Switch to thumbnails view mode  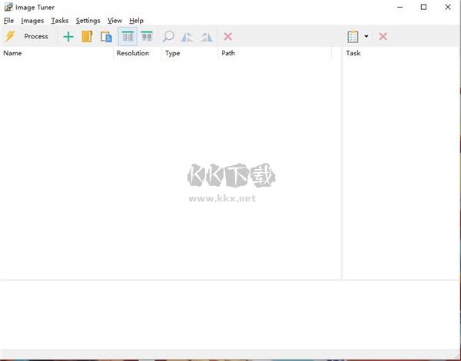tap(147, 36)
